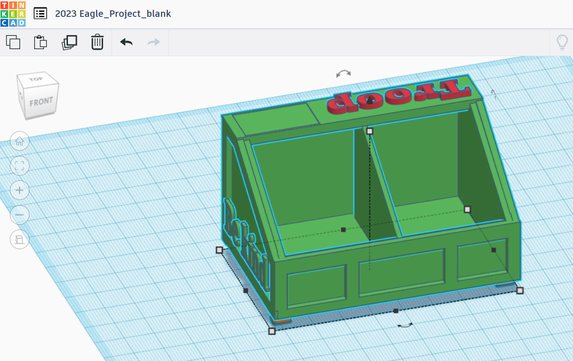
Task: Delete the selected object
Action: pyautogui.click(x=97, y=42)
